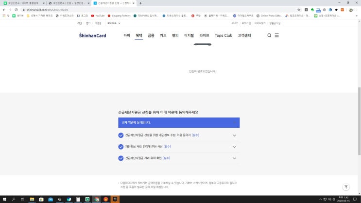Click the Chrome profile avatar

pos(351,10)
